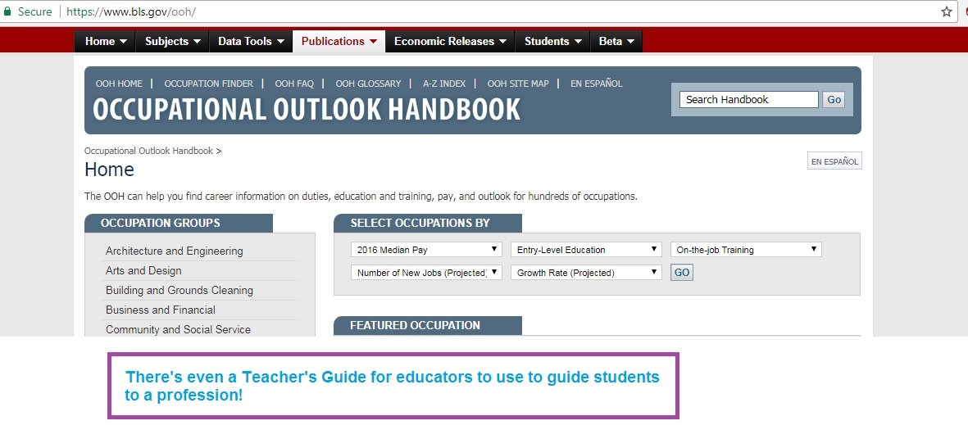Expand the On-the-job Training dropdown
968x448 pixels.
pos(746,250)
